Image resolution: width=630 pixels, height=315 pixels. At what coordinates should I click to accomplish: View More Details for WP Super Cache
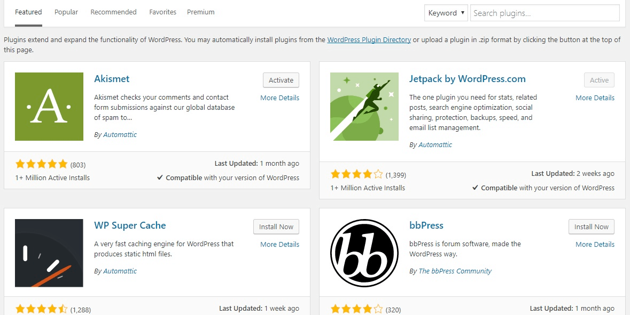[279, 245]
